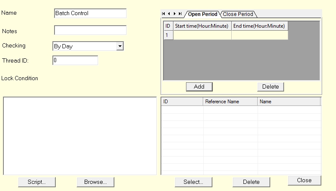This screenshot has height=191, width=336.
Task: Click Start time cell in row 1
Action: (x=202, y=35)
